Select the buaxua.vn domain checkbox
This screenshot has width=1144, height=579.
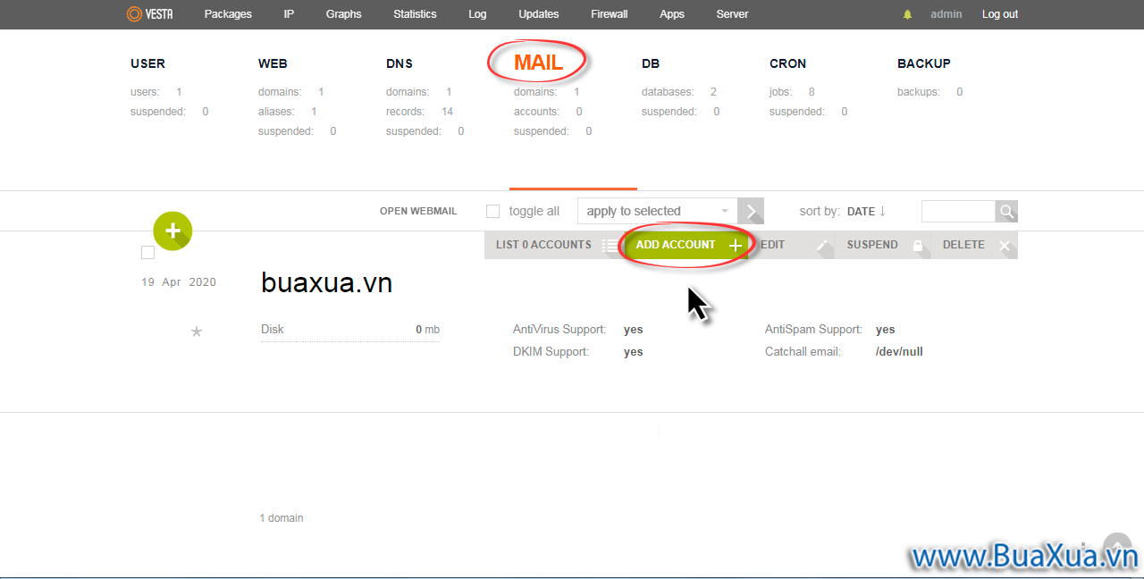point(147,253)
